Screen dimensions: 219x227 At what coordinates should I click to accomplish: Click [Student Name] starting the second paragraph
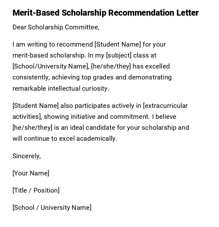(35, 106)
